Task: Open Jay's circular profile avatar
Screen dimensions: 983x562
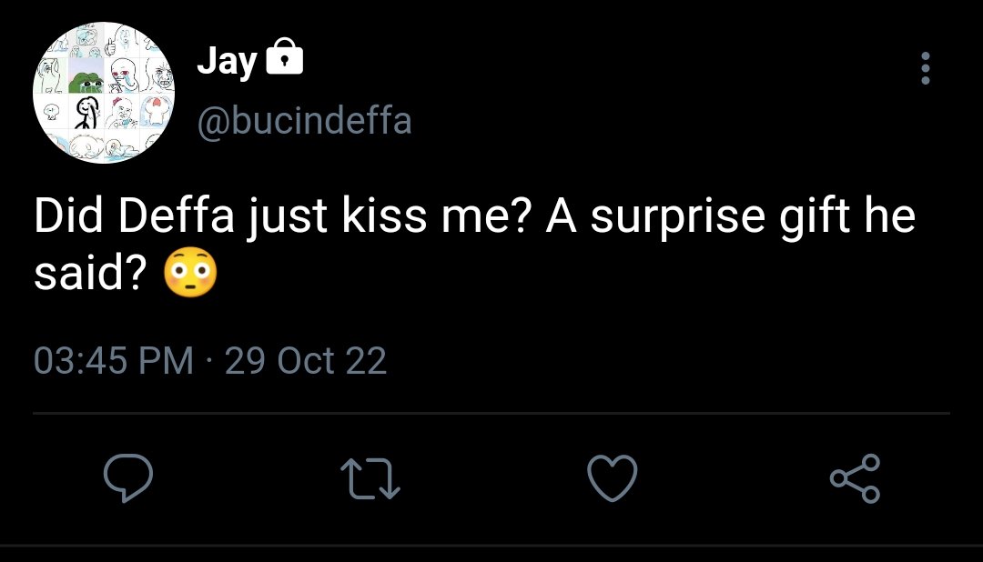Action: [x=104, y=93]
